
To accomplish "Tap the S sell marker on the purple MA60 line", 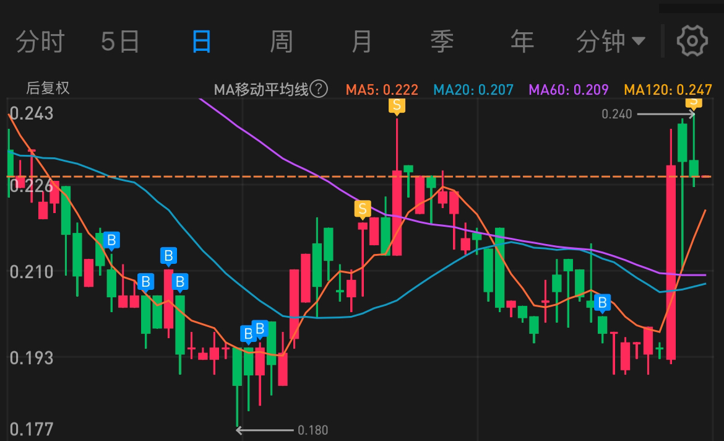I will pyautogui.click(x=363, y=209).
